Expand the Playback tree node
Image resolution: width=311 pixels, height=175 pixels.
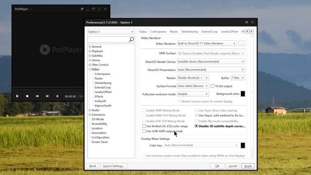coord(90,51)
